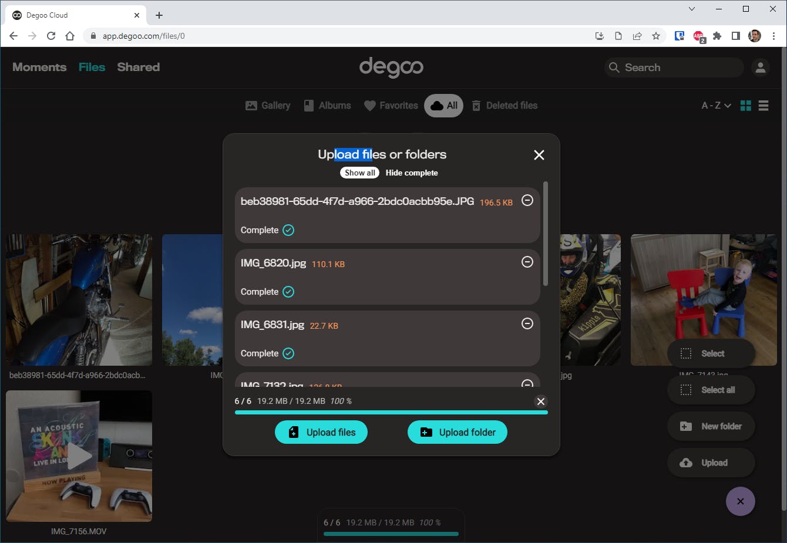Click the Select all button
This screenshot has width=787, height=543.
coord(711,390)
